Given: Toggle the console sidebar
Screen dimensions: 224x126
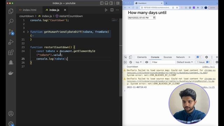Looking at the screenshot, I should (125, 62).
